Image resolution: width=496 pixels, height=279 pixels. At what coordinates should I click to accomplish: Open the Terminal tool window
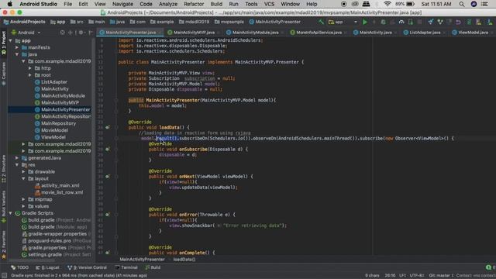tap(126, 267)
